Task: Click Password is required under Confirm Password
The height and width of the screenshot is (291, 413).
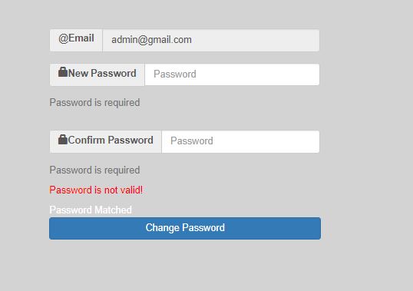Action: (x=94, y=170)
